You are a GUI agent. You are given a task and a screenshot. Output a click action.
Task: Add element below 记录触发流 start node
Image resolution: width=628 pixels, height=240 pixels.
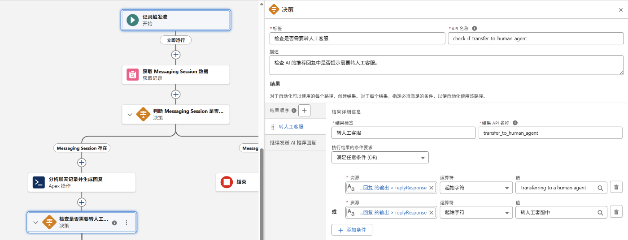pyautogui.click(x=176, y=55)
